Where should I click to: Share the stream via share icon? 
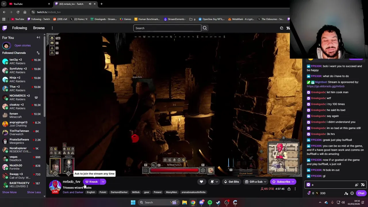pyautogui.click(x=289, y=189)
